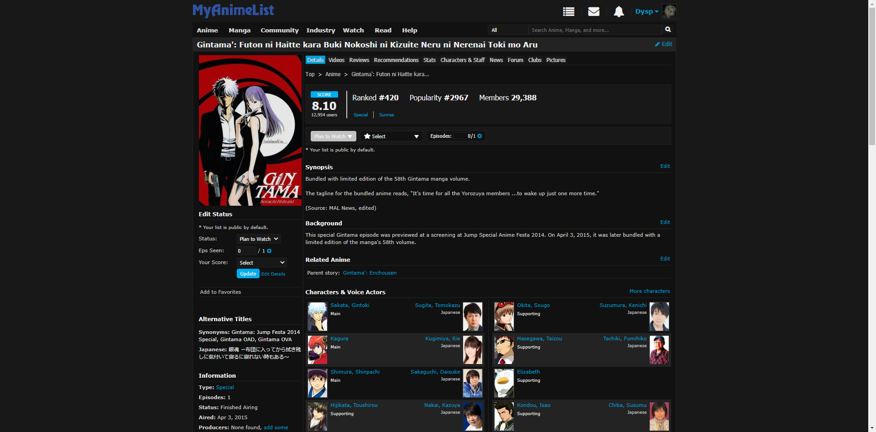Follow the Gintama': Enchousen parent story link

[x=370, y=273]
